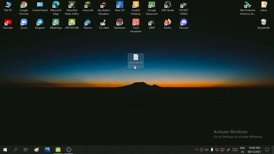Open VideoPad Video Editor shortcut

point(72,8)
